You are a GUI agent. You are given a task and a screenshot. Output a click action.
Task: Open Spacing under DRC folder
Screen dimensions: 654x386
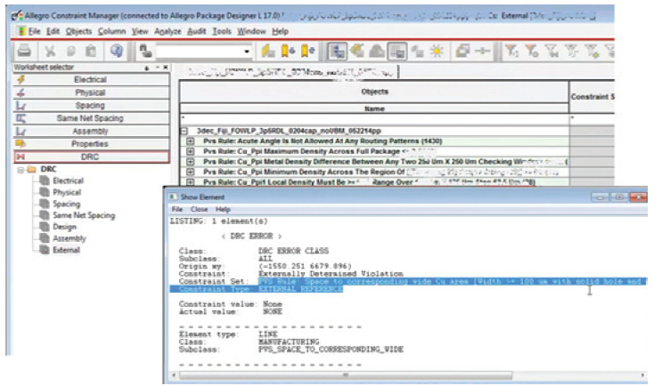(66, 204)
